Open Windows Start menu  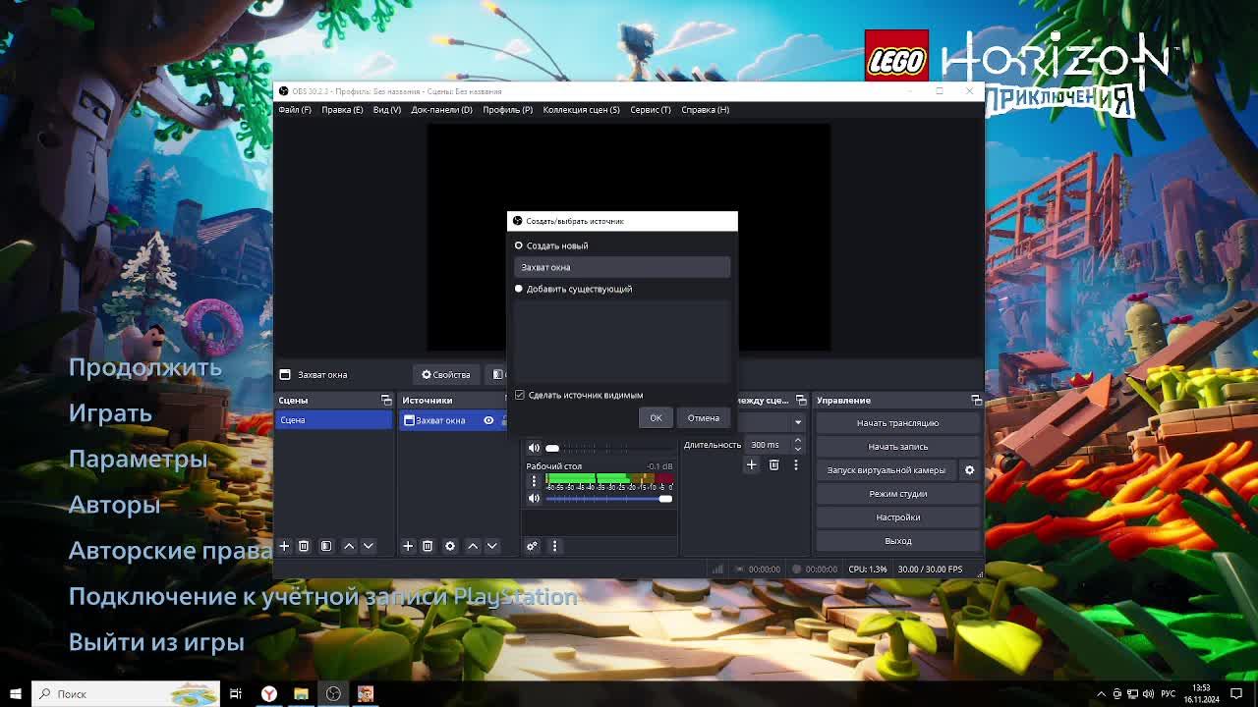click(16, 693)
